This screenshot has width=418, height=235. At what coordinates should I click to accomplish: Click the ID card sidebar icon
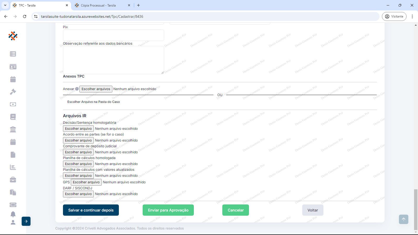(x=13, y=67)
